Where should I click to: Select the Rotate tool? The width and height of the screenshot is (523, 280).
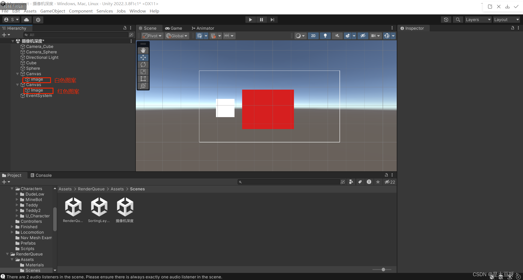(143, 65)
